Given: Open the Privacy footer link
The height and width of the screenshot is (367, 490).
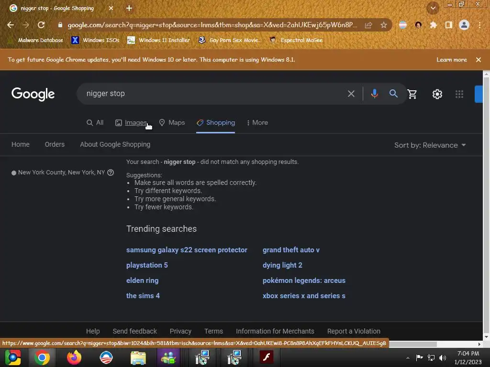Looking at the screenshot, I should coord(180,331).
